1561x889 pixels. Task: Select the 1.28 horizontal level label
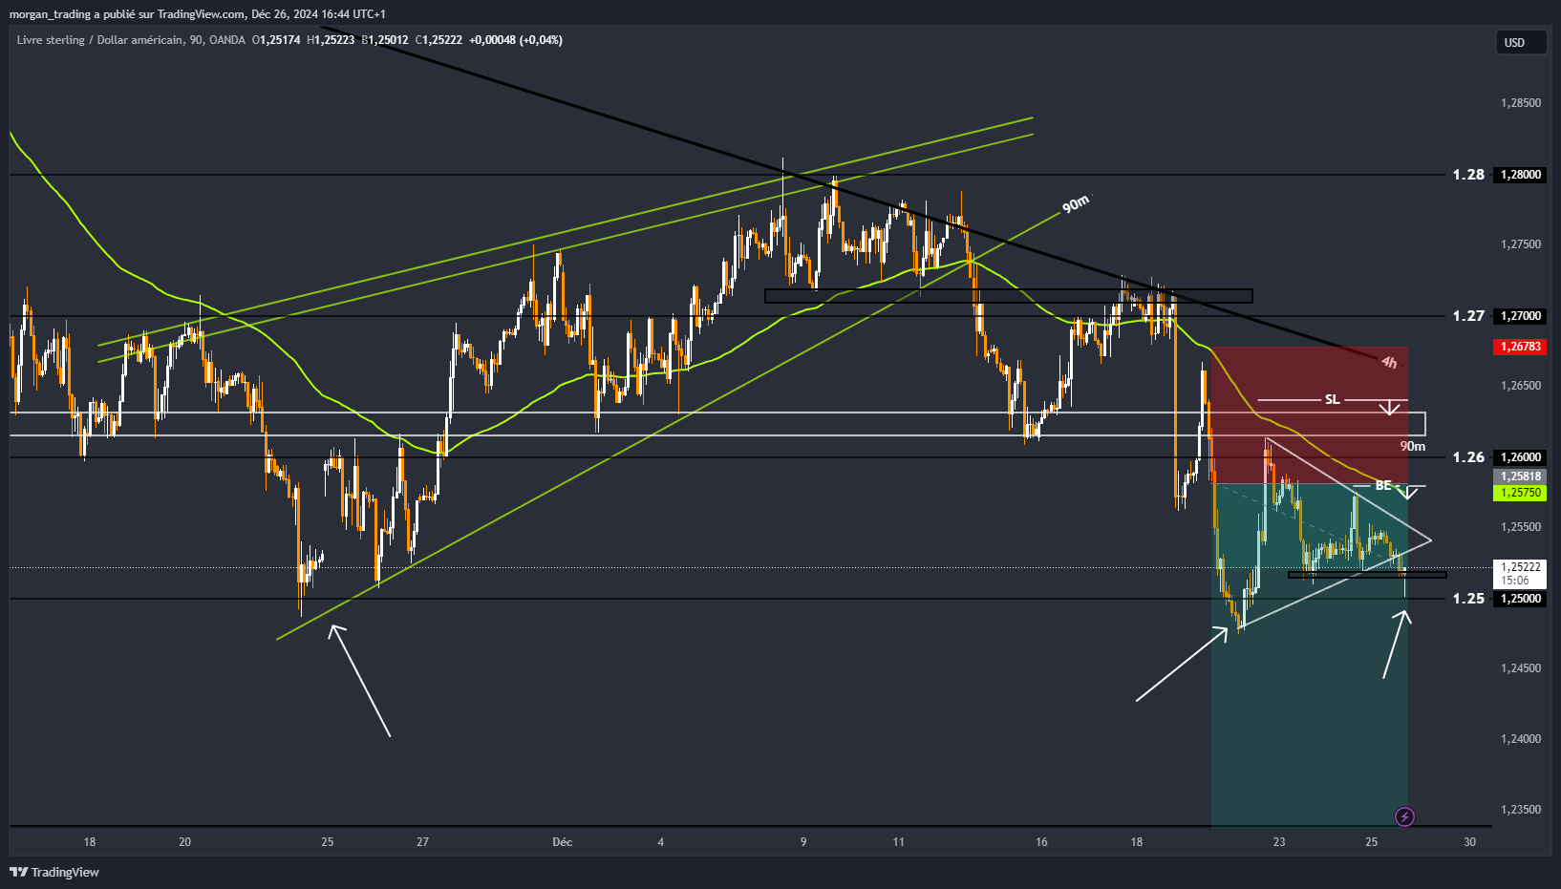pos(1468,175)
